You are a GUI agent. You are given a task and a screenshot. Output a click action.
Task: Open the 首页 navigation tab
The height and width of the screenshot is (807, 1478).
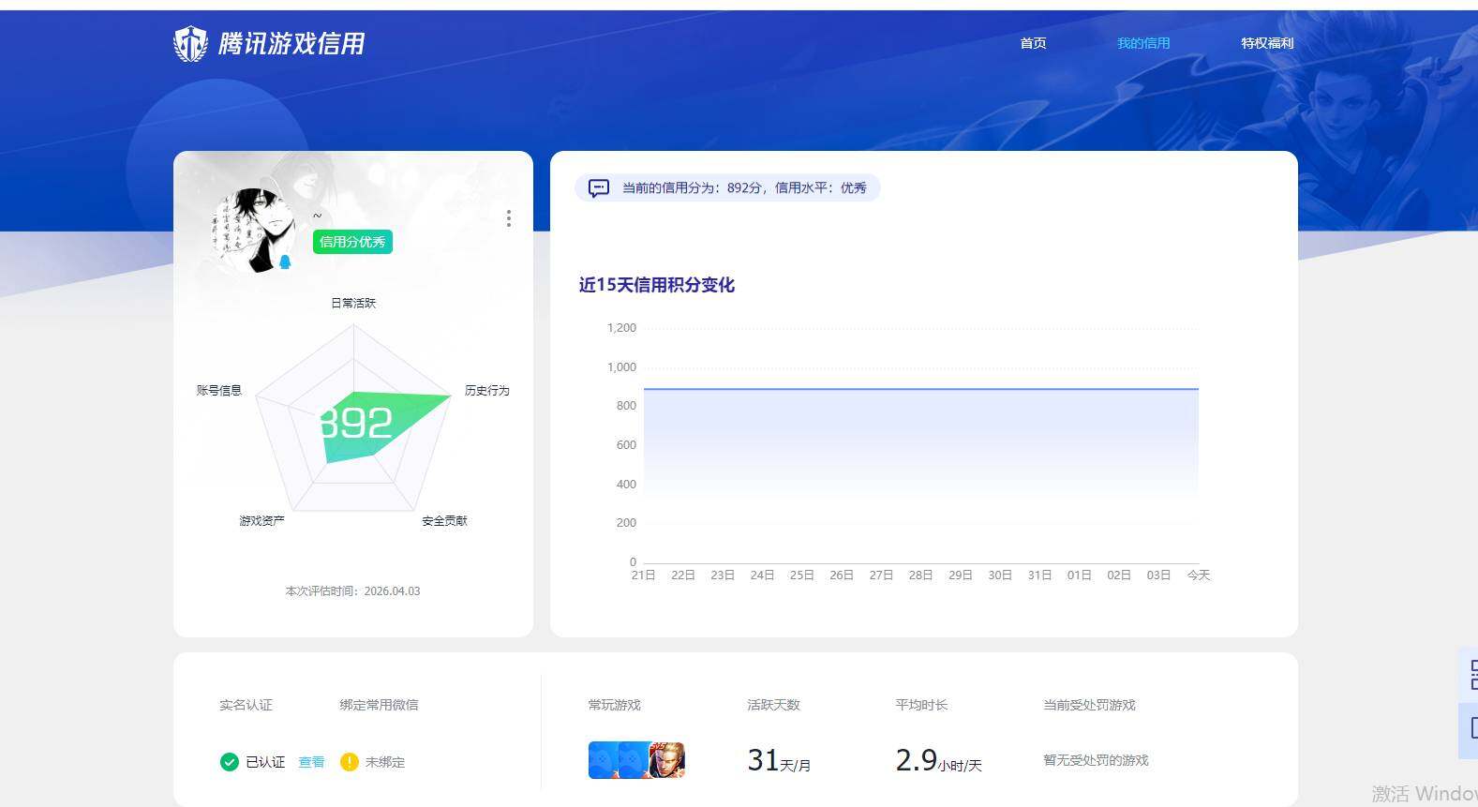pyautogui.click(x=1033, y=43)
